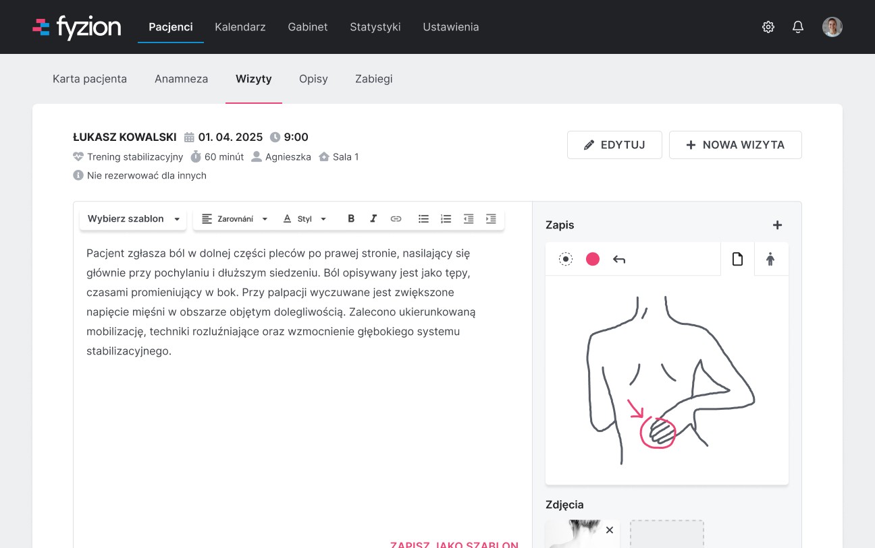Image resolution: width=875 pixels, height=548 pixels.
Task: Add new record with plus icon
Action: click(x=777, y=225)
